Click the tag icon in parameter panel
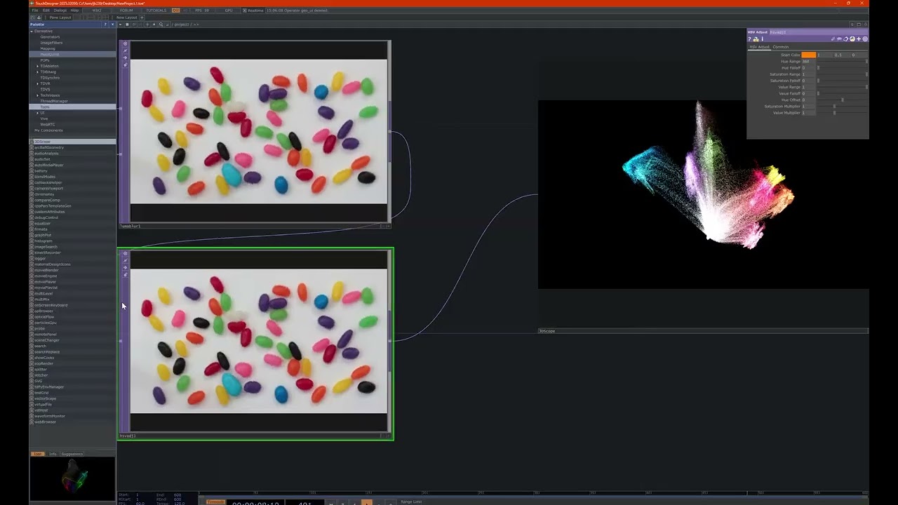Viewport: 898px width, 505px height. click(845, 39)
